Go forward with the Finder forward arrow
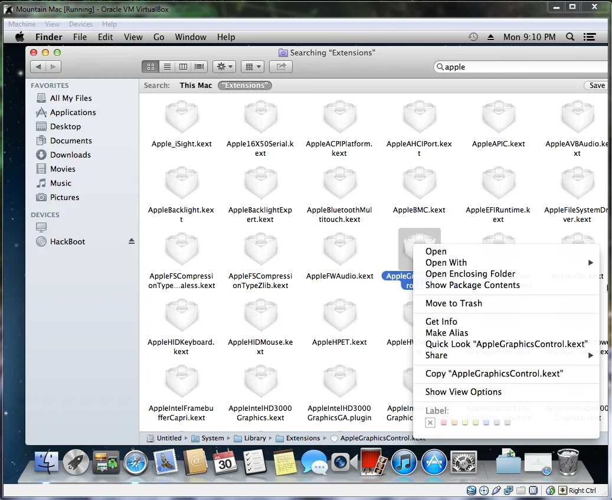Screen dimensions: 612x500 [54, 67]
